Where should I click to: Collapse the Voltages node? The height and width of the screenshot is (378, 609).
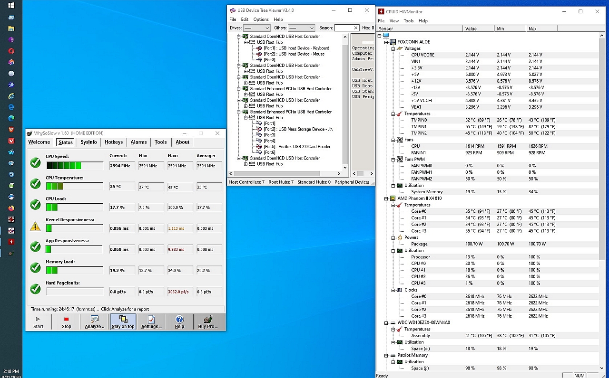pos(393,48)
